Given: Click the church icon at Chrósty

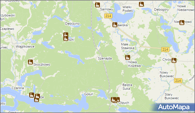Looking at the screenshot, I should tap(174, 60).
